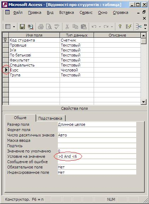149x204 pixels.
Task: Select the Факультет field name cell
Action: point(34,60)
